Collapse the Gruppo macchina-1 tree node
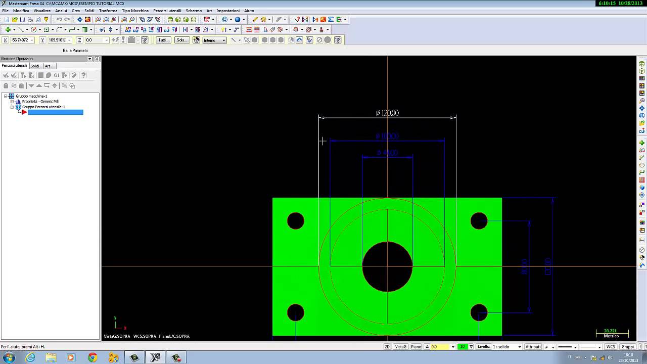Viewport: 647px width, 364px height. click(6, 96)
